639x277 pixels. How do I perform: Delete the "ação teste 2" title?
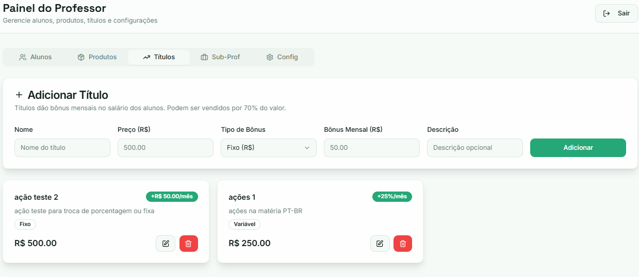tap(189, 244)
